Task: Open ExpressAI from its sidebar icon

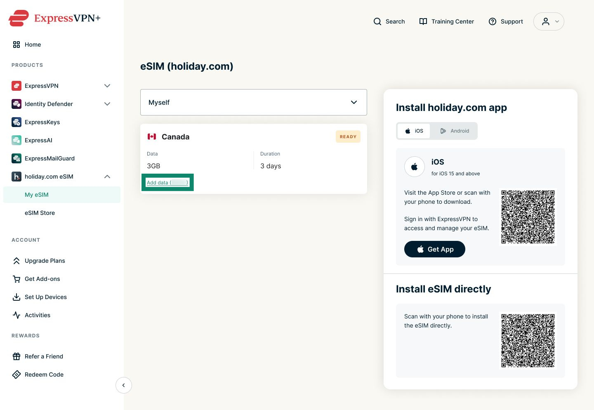Action: pos(16,140)
